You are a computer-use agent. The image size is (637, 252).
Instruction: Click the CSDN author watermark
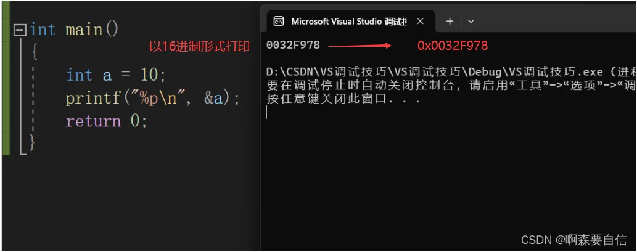(x=573, y=240)
